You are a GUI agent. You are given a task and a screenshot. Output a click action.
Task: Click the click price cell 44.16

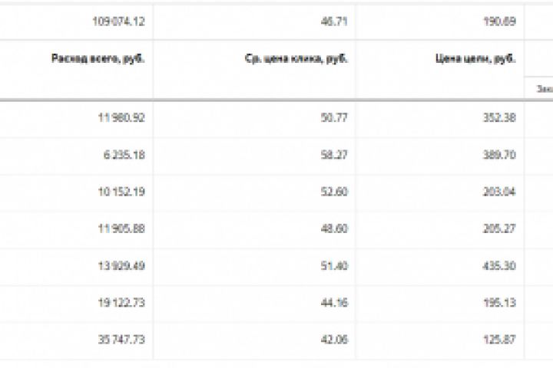334,302
